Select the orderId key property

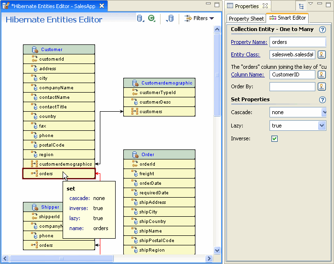tap(159, 164)
